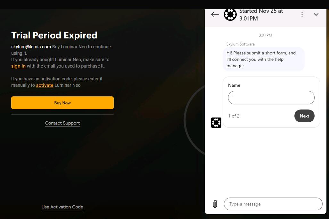Click the 'Trial Period Expired' heading

click(x=54, y=35)
